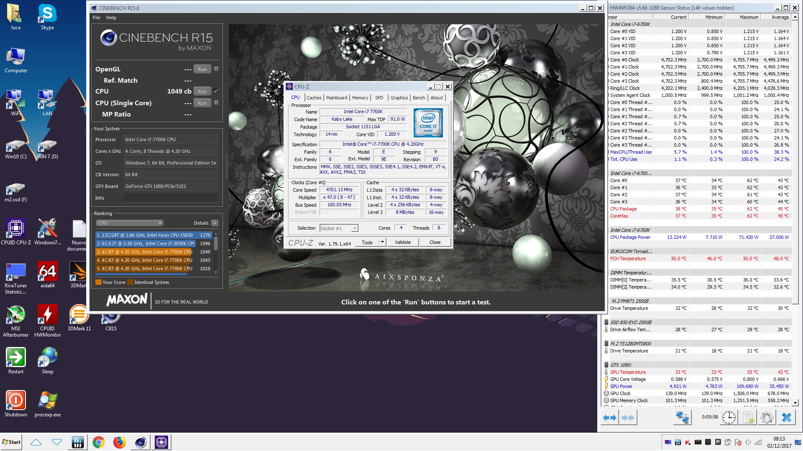Open the Skype desktop shortcut
Viewport: 803px width, 451px height.
pos(47,17)
